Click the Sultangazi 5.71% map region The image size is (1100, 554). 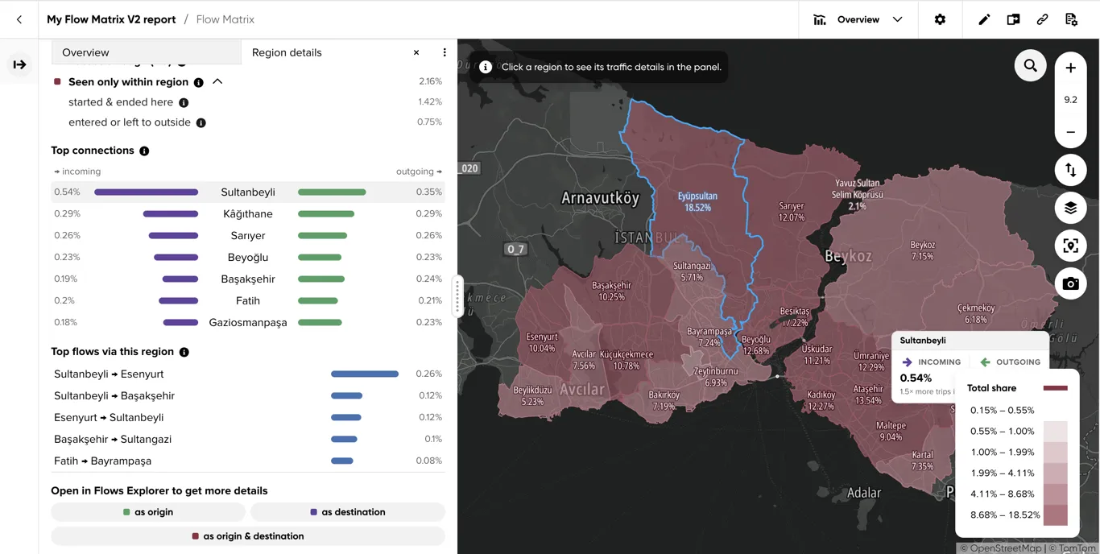[692, 271]
